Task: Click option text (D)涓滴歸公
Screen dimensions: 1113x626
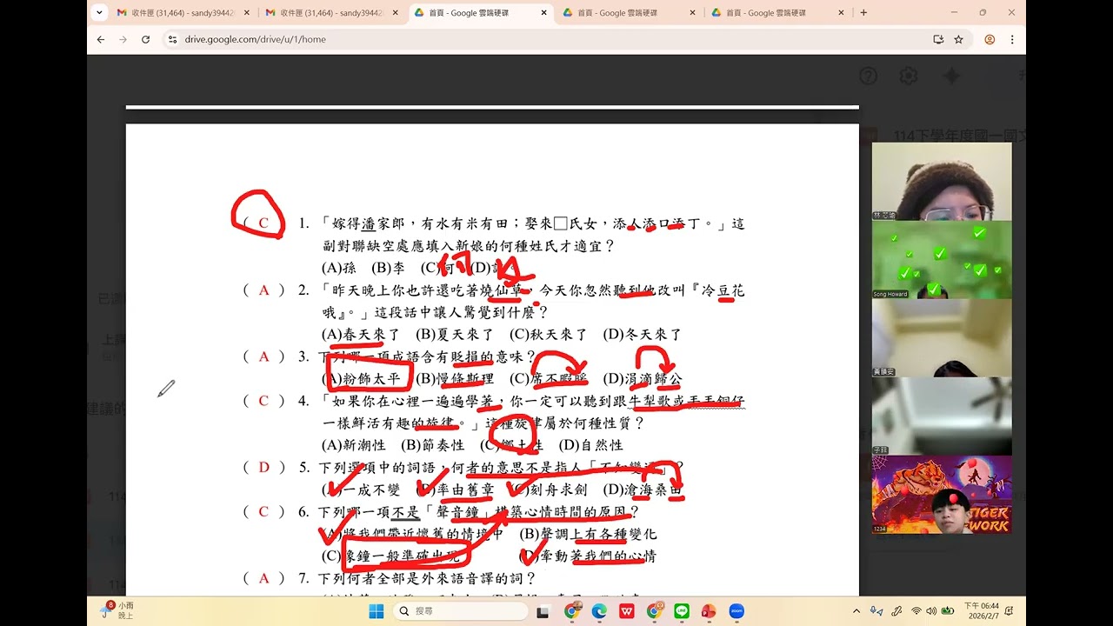Action: pyautogui.click(x=643, y=379)
